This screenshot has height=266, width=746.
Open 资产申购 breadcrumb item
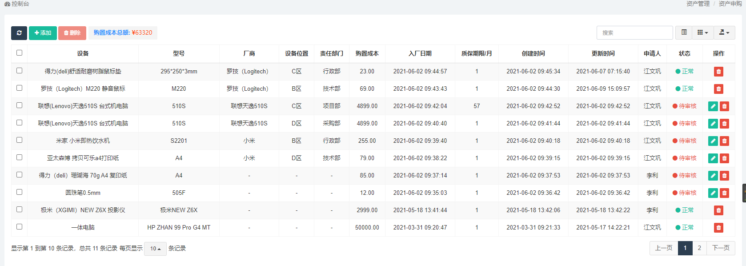click(x=730, y=4)
